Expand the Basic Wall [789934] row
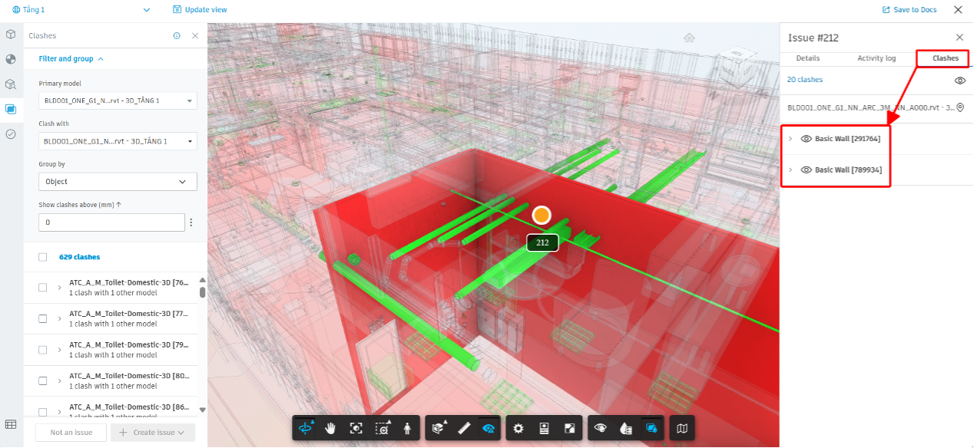This screenshot has height=448, width=974. coord(790,170)
